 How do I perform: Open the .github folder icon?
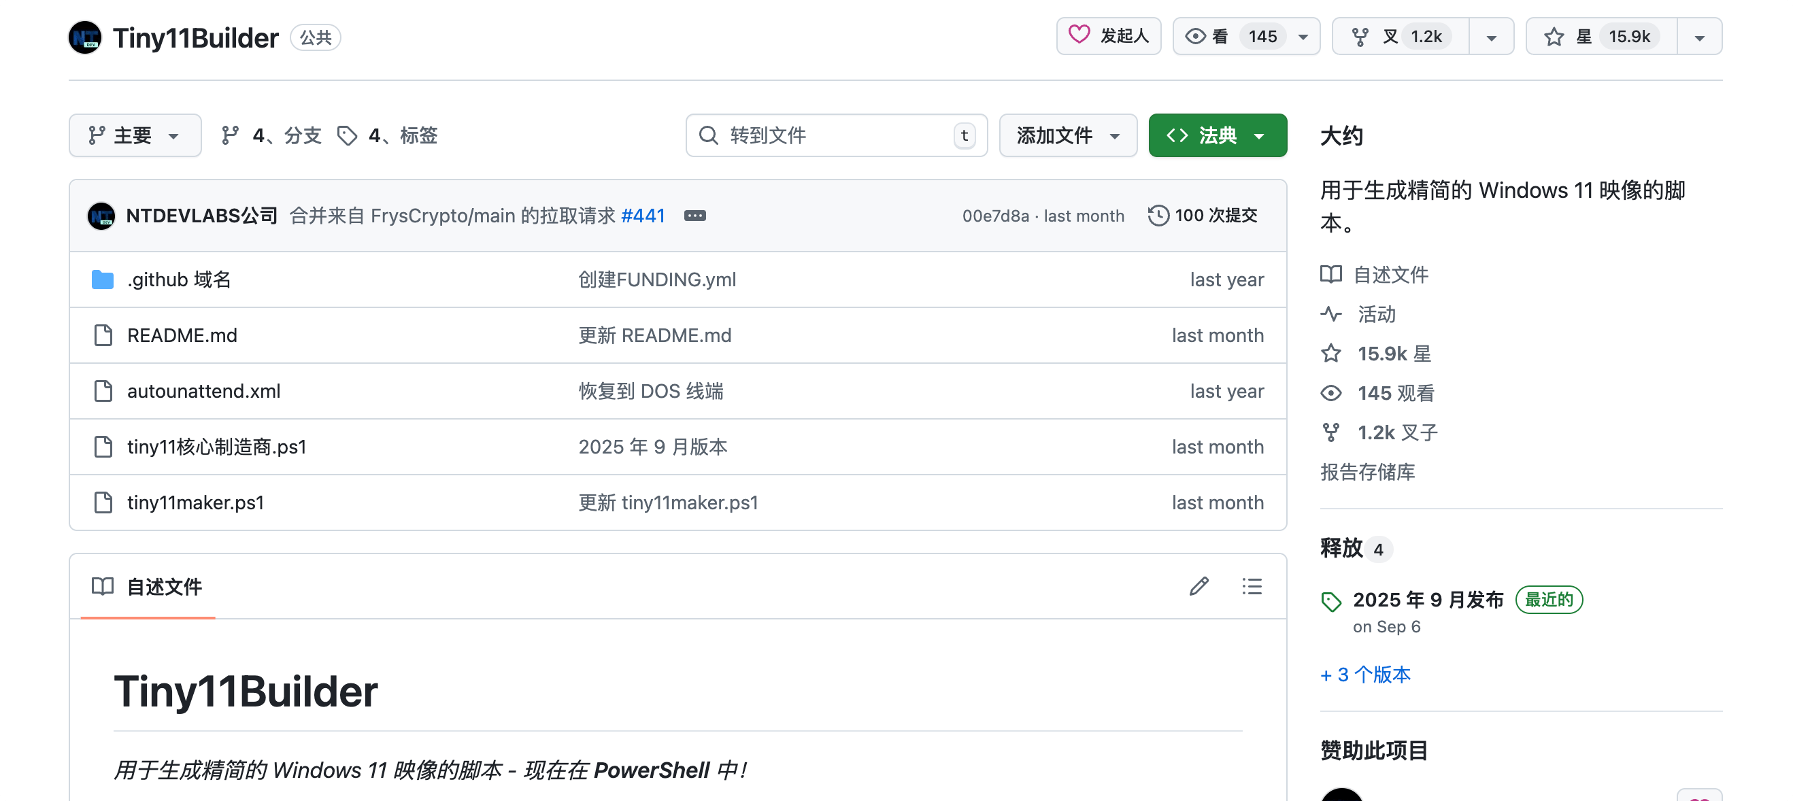[x=103, y=279]
